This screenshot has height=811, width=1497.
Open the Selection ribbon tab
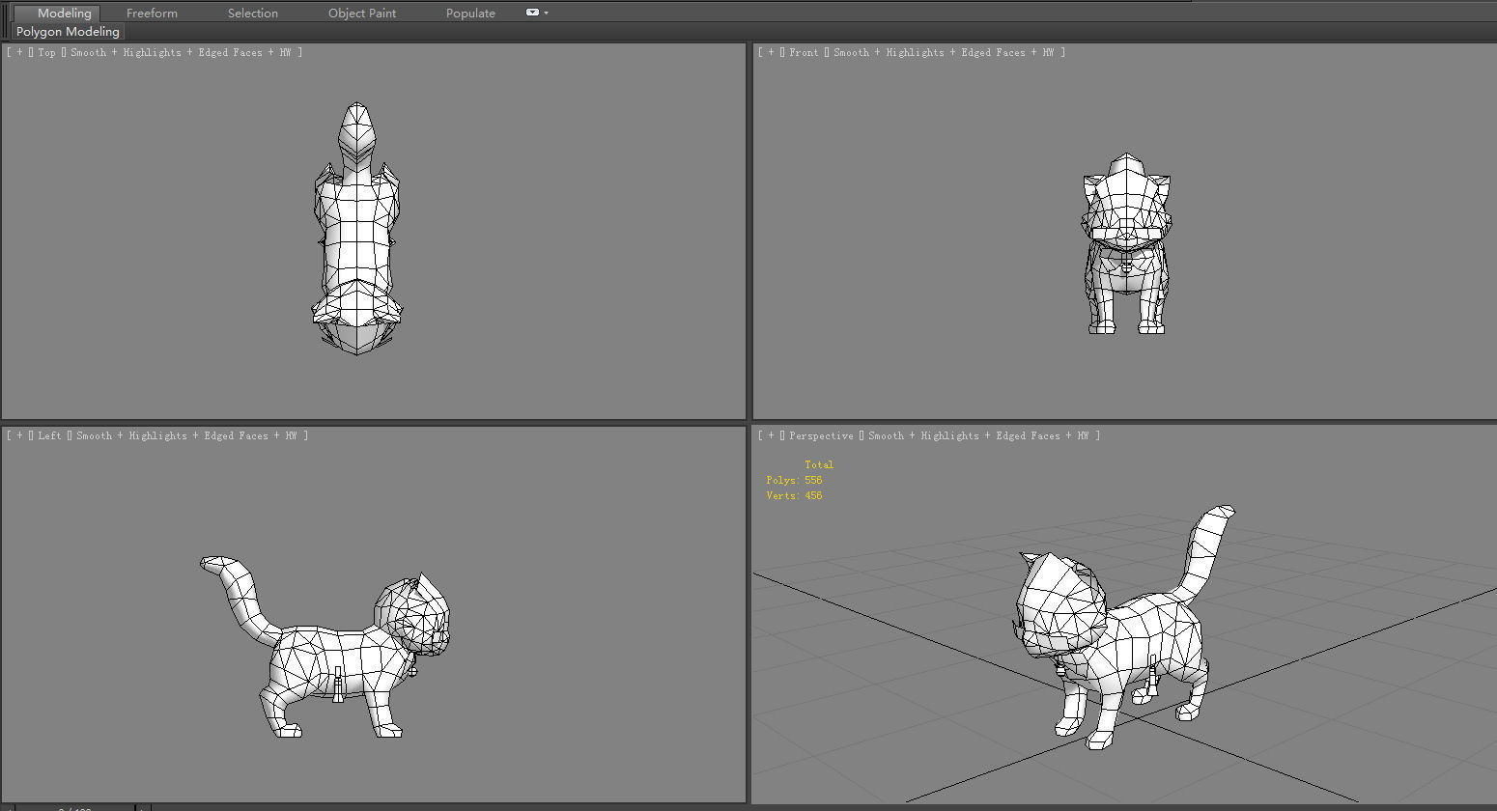[x=253, y=13]
